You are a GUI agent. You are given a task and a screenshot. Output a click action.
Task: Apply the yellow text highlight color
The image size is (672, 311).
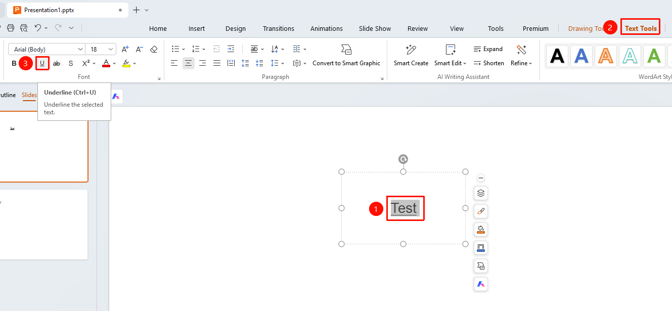[126, 63]
